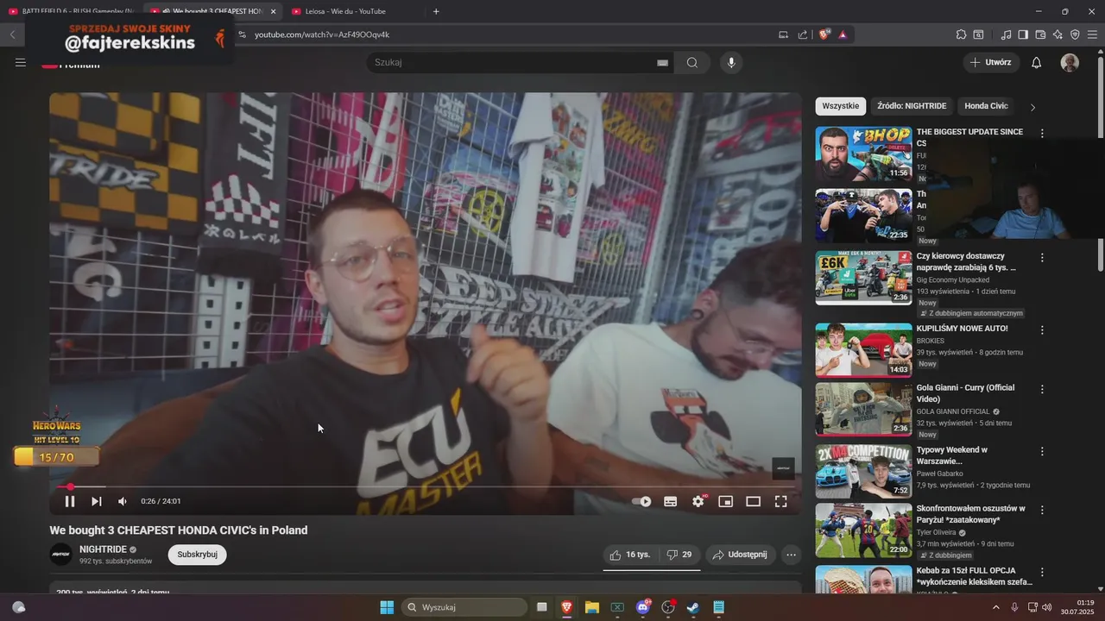This screenshot has height=621, width=1105.
Task: Enter fullscreen mode
Action: [780, 501]
